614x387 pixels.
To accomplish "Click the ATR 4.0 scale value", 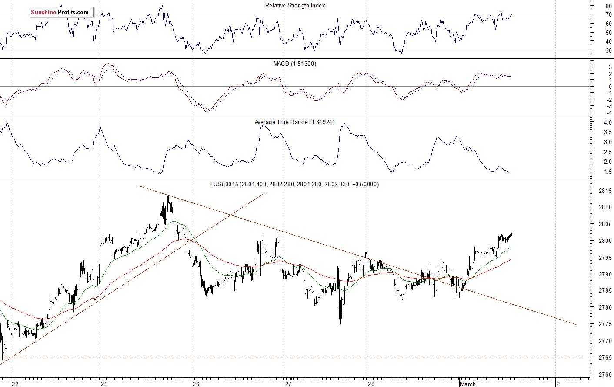I will [607, 123].
